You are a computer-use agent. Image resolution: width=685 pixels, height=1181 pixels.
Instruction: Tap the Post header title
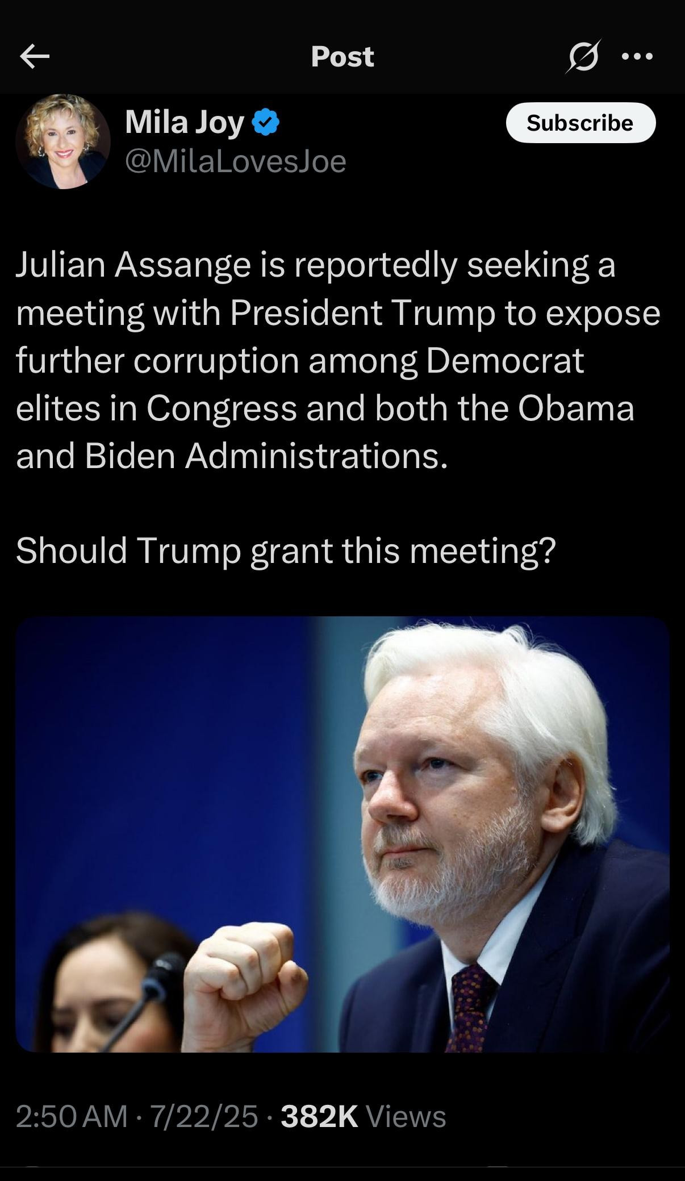(342, 56)
